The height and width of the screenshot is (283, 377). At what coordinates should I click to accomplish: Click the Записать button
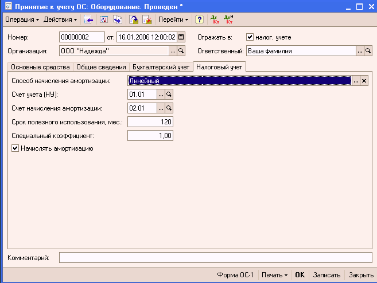327,275
